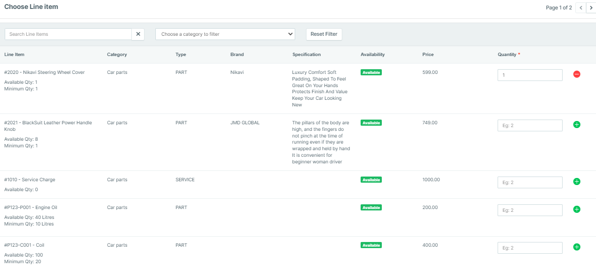Screen dimensions: 596x274
Task: Remove Nikavi Steering Wheel Cover with red minus icon
Action: click(577, 74)
